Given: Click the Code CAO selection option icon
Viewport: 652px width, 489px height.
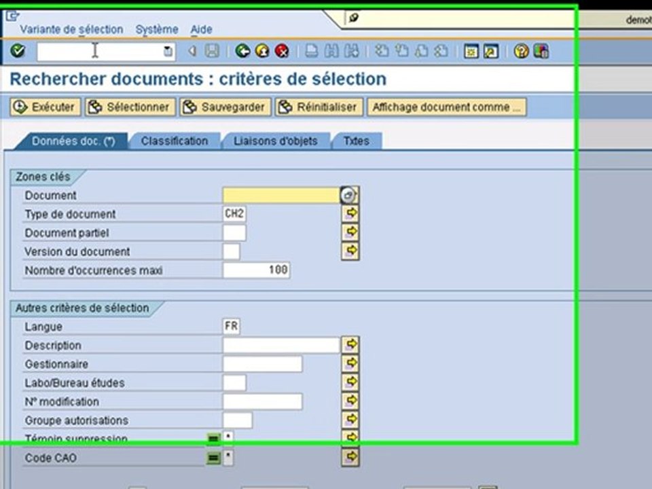Looking at the screenshot, I should pos(214,458).
